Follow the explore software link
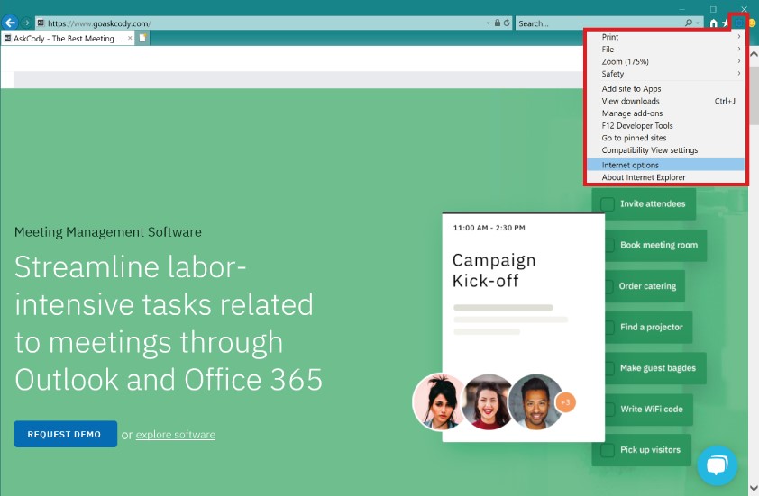Screen dimensions: 759x496 [176, 435]
